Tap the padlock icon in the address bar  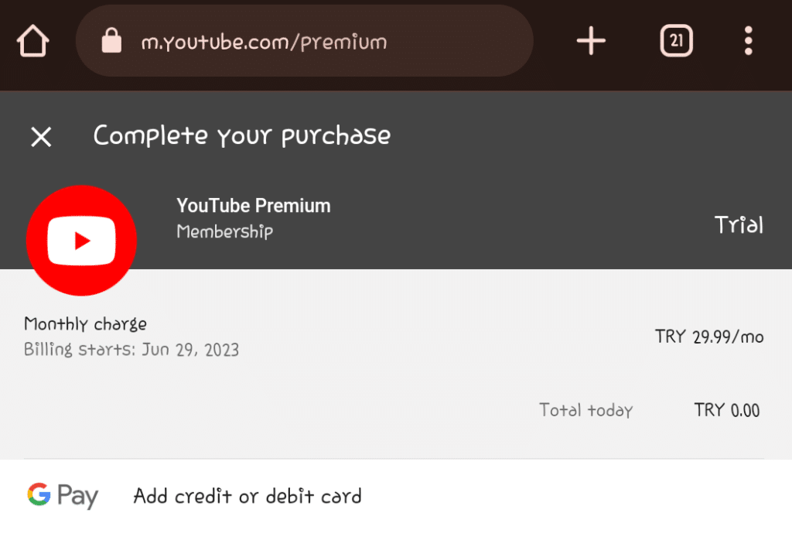click(x=111, y=40)
